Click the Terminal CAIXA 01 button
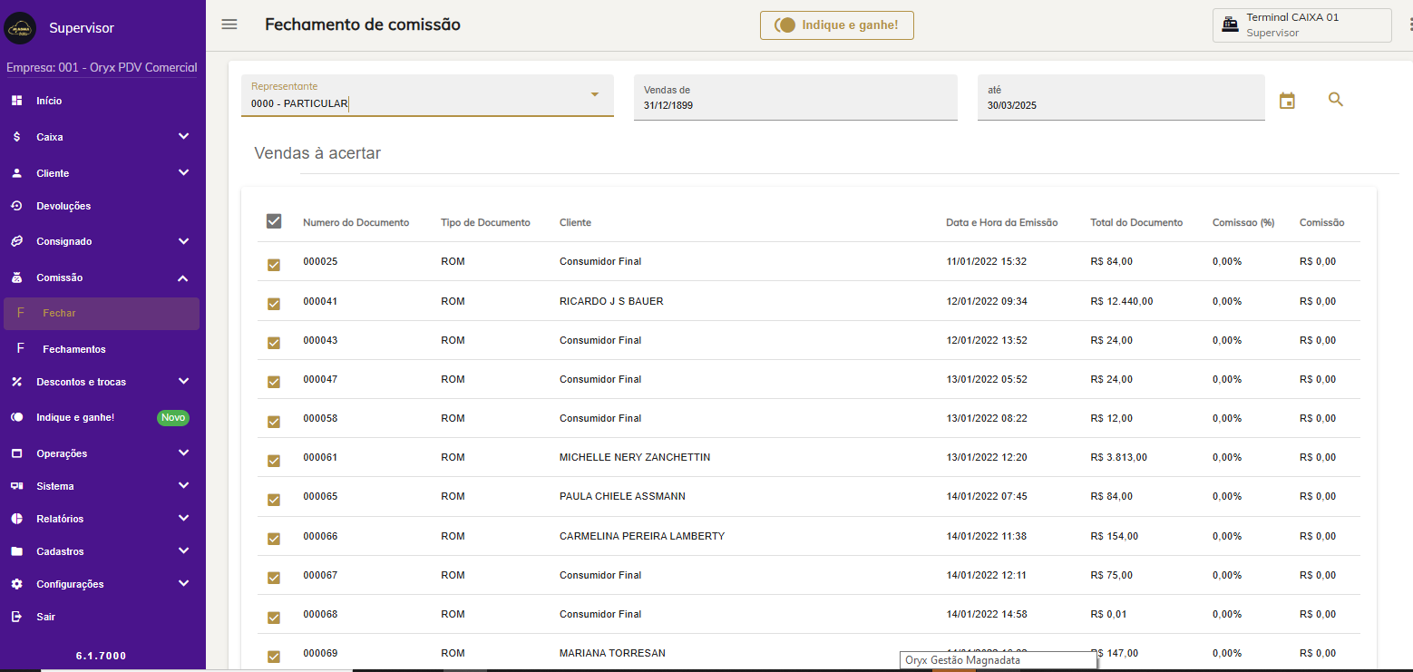The image size is (1413, 672). pyautogui.click(x=1301, y=25)
